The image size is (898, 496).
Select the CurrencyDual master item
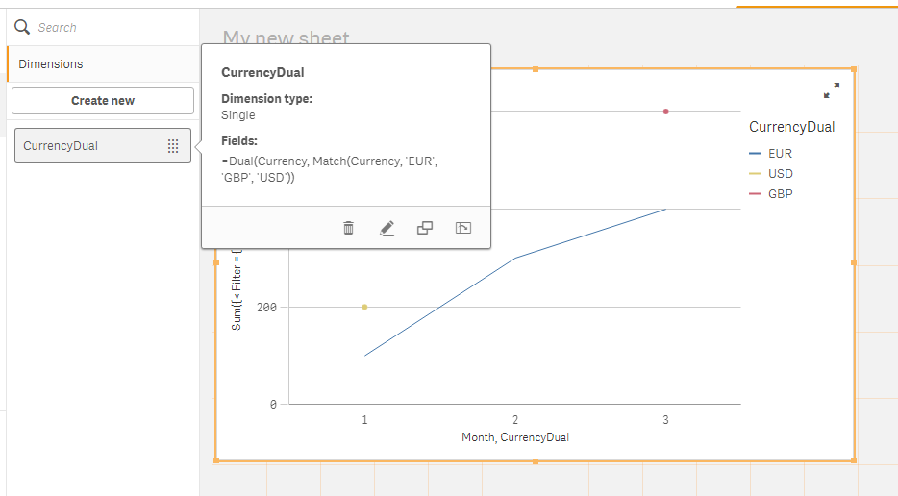click(x=103, y=145)
